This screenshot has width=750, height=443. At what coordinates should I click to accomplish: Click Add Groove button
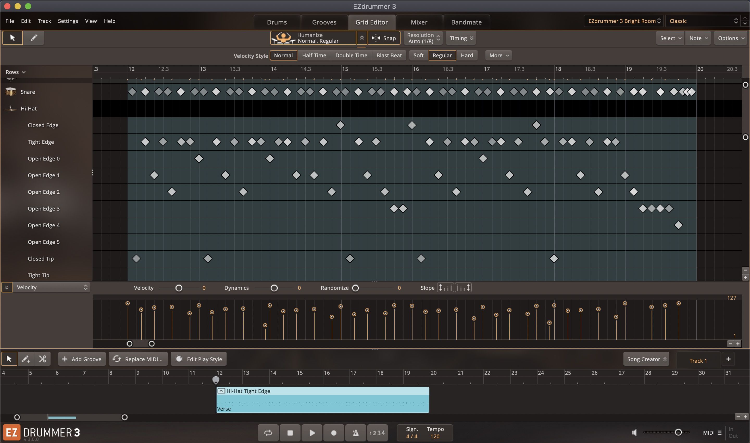82,359
